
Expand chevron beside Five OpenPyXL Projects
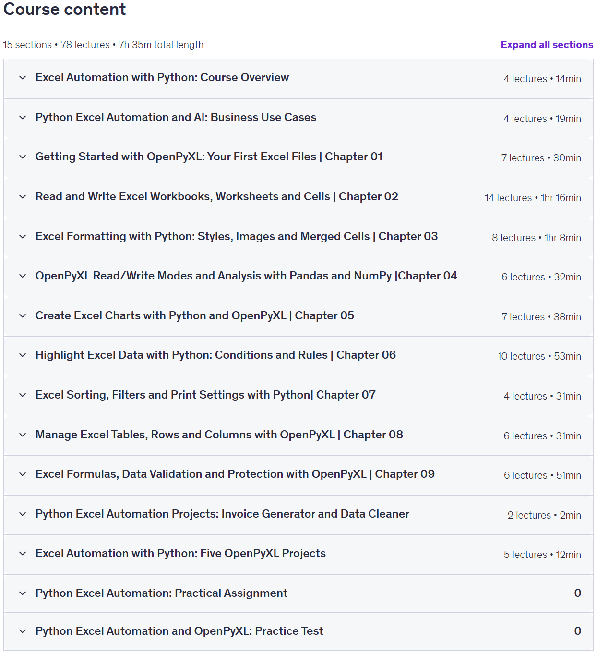click(x=23, y=554)
